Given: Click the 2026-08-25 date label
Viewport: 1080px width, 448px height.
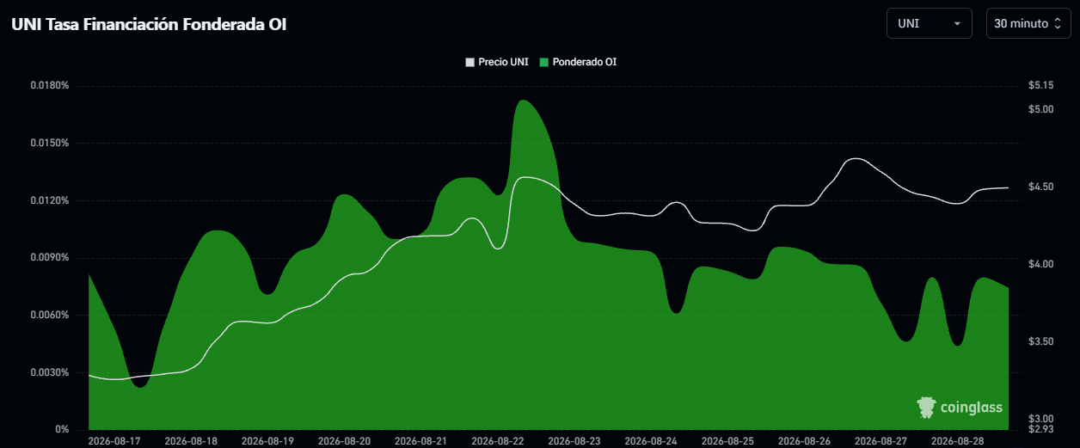Looking at the screenshot, I should click(x=727, y=440).
